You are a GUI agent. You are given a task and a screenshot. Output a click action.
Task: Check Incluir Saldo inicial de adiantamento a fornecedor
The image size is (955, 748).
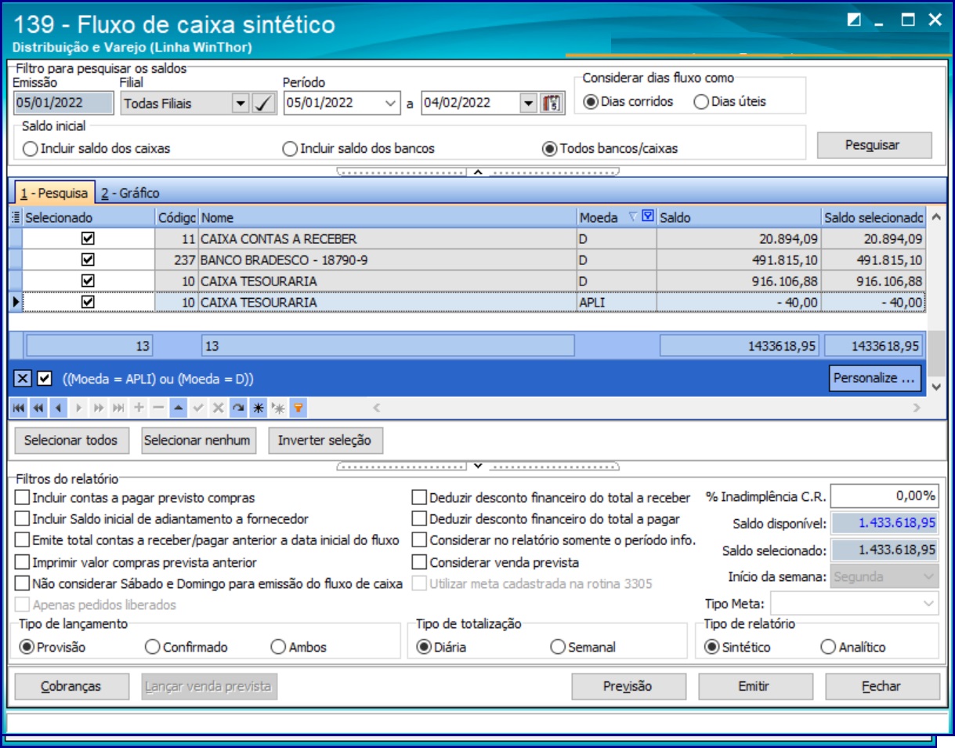coord(23,518)
